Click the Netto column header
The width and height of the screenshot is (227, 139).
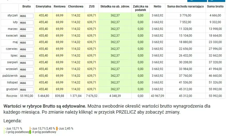click(157, 6)
